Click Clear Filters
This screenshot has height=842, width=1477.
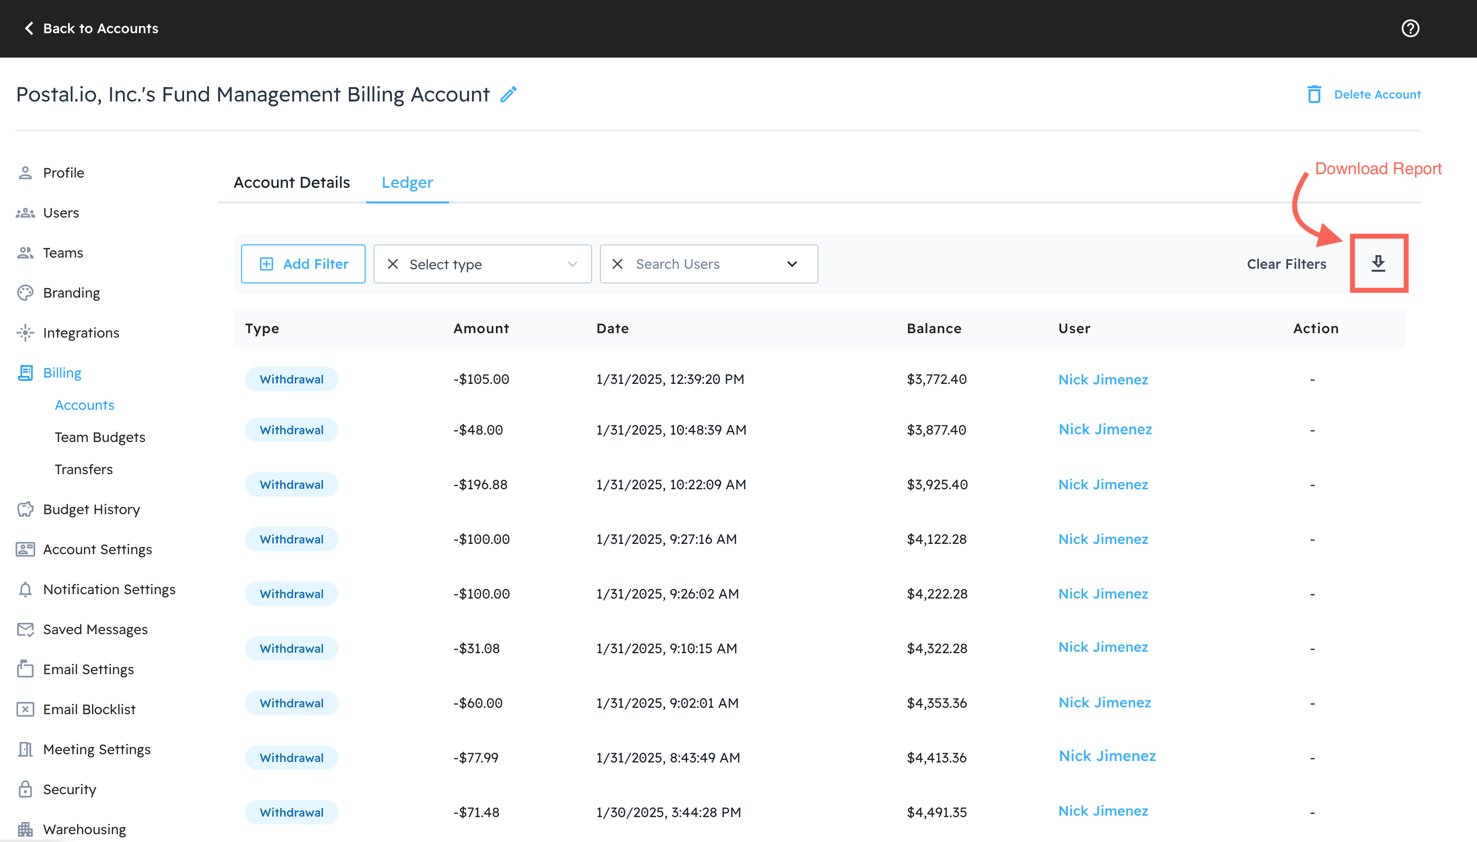(x=1286, y=264)
